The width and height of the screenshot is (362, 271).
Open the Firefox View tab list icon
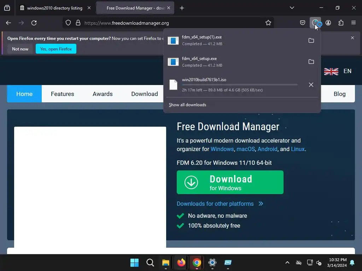[x=7, y=8]
